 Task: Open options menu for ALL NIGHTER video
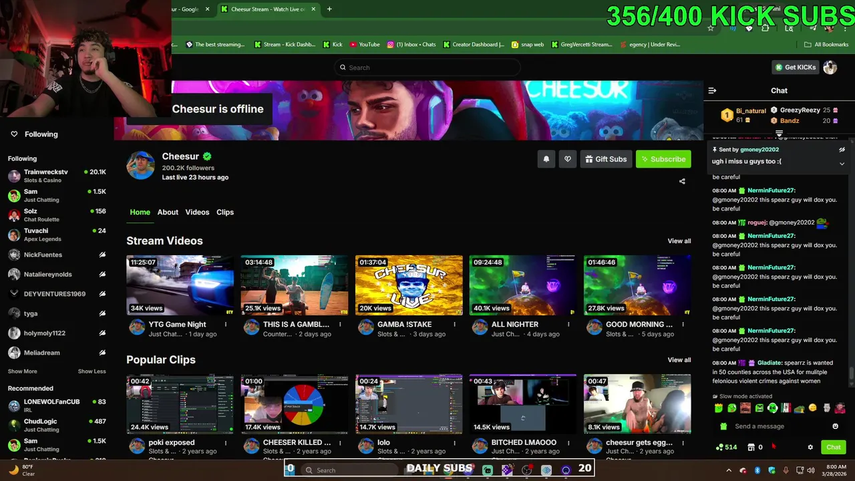point(568,325)
